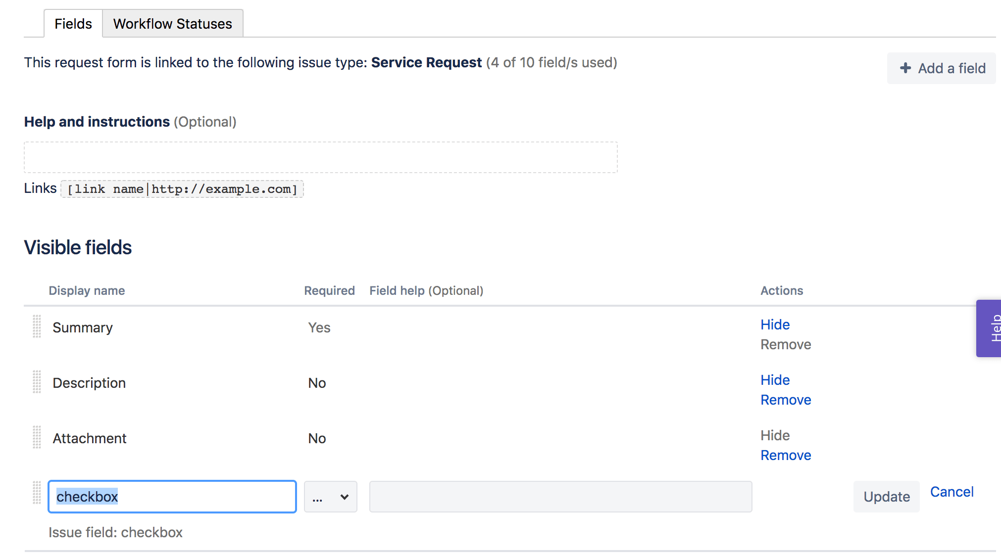Hide the Description field
Viewport: 1001px width, 557px height.
[775, 380]
